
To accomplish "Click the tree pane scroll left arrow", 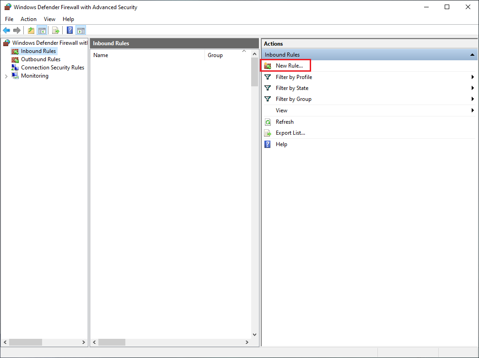I will [5, 342].
